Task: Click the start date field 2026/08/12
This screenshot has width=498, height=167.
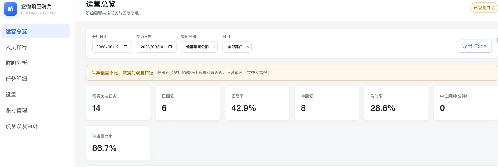Action: point(112,47)
